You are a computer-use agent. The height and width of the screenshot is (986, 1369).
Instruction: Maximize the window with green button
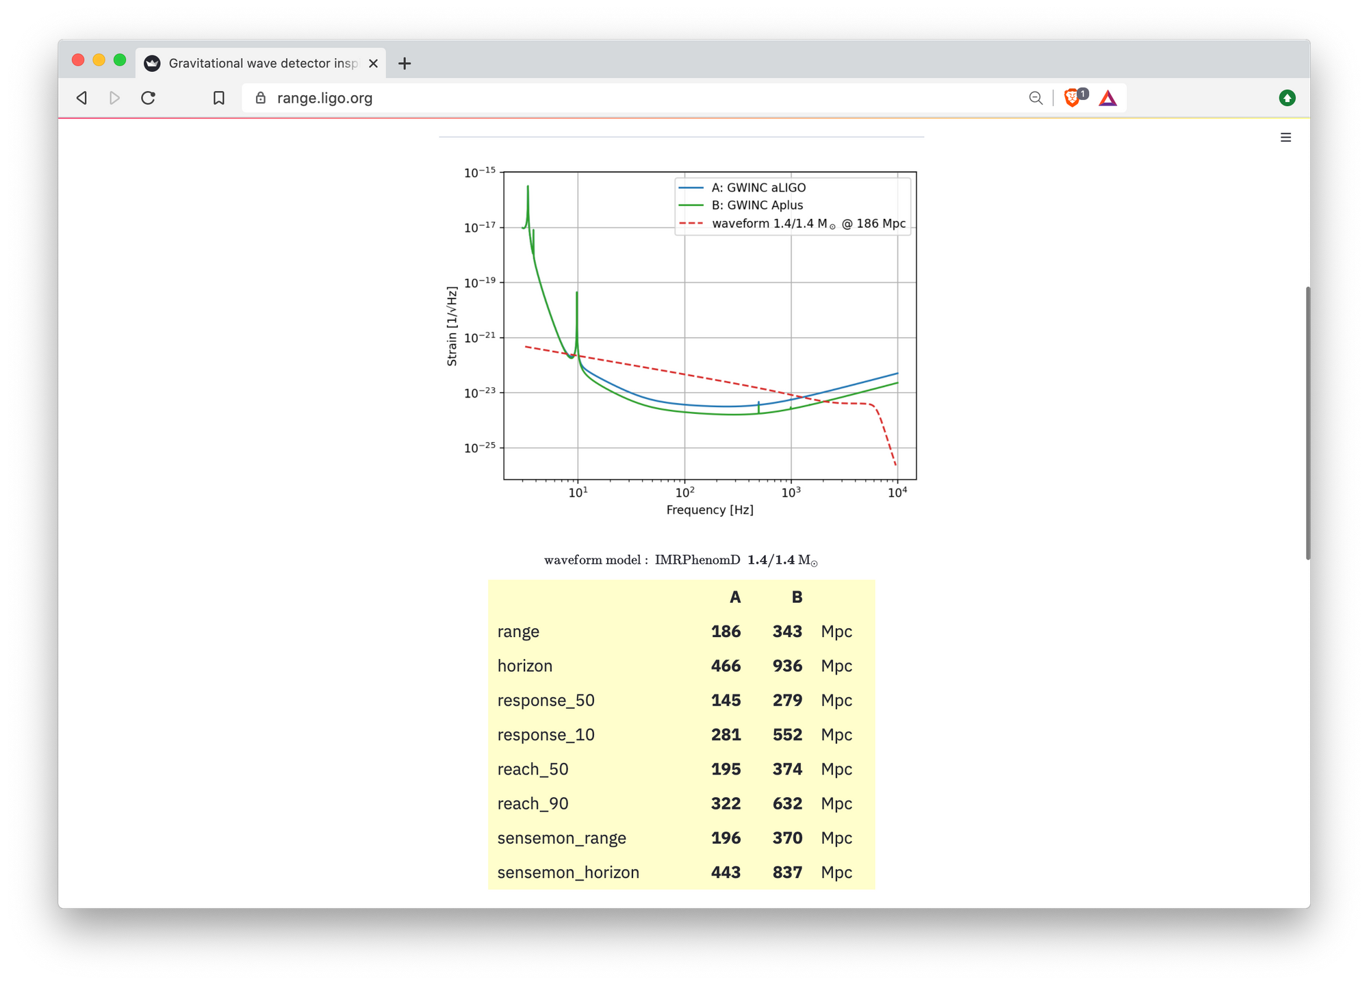point(120,60)
